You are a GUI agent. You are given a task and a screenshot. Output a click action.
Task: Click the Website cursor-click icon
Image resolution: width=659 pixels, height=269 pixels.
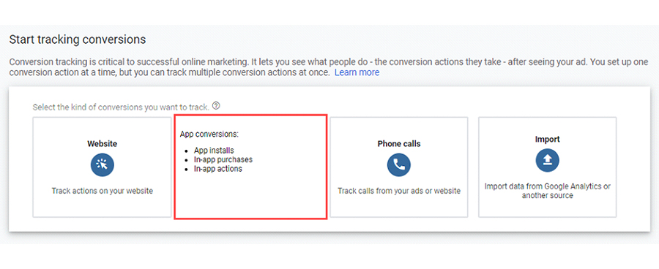click(x=102, y=164)
